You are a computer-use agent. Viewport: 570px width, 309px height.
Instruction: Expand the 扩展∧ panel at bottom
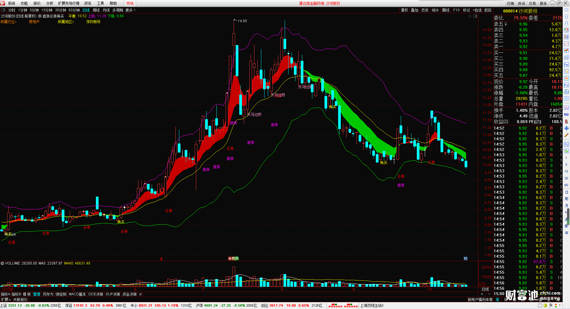pyautogui.click(x=6, y=300)
